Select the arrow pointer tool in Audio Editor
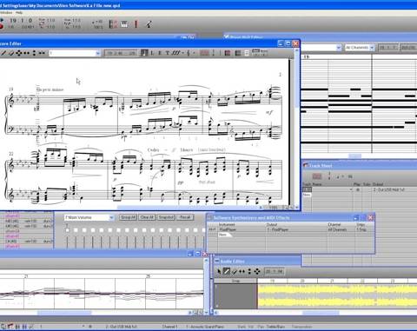 coord(219,271)
